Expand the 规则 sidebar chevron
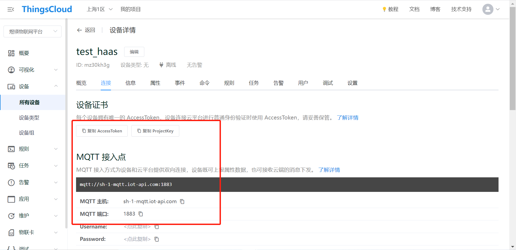The height and width of the screenshot is (250, 516). (56, 149)
